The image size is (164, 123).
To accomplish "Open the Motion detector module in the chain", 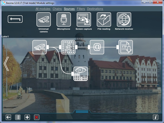I will click(x=68, y=47).
